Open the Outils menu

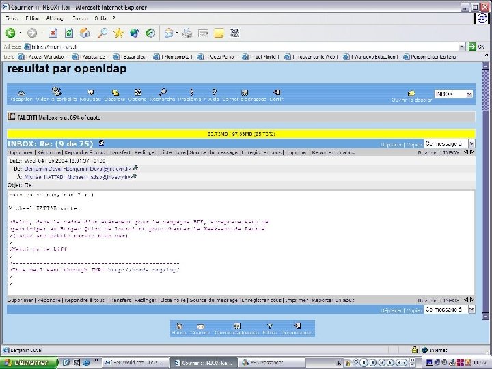point(100,18)
